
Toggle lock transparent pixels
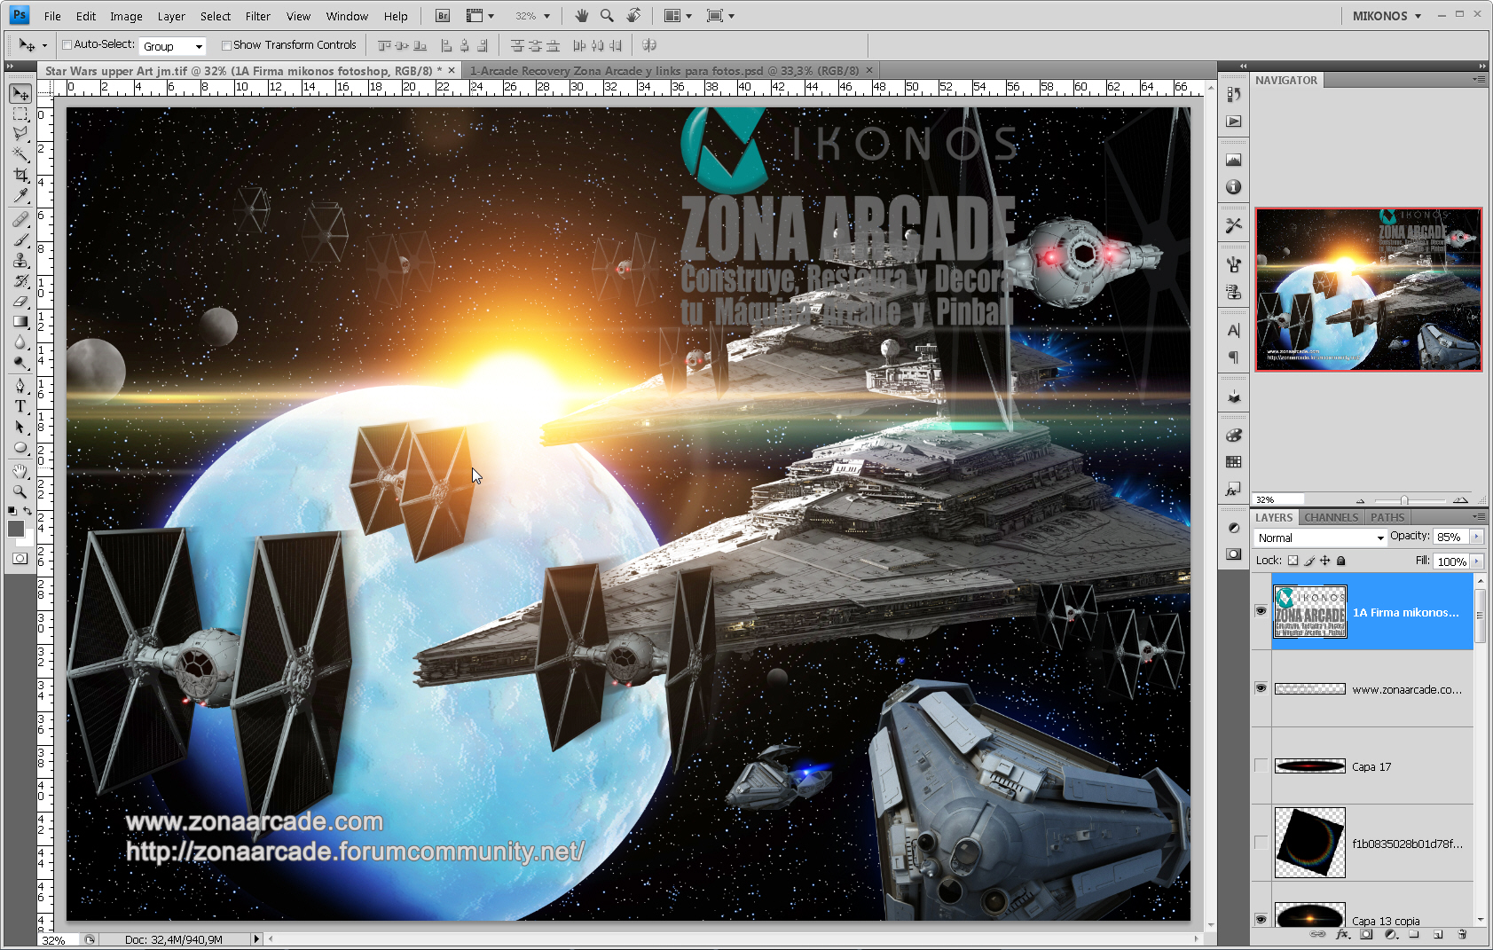(x=1293, y=561)
